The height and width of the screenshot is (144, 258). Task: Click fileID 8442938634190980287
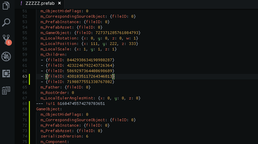pyautogui.click(x=89, y=60)
